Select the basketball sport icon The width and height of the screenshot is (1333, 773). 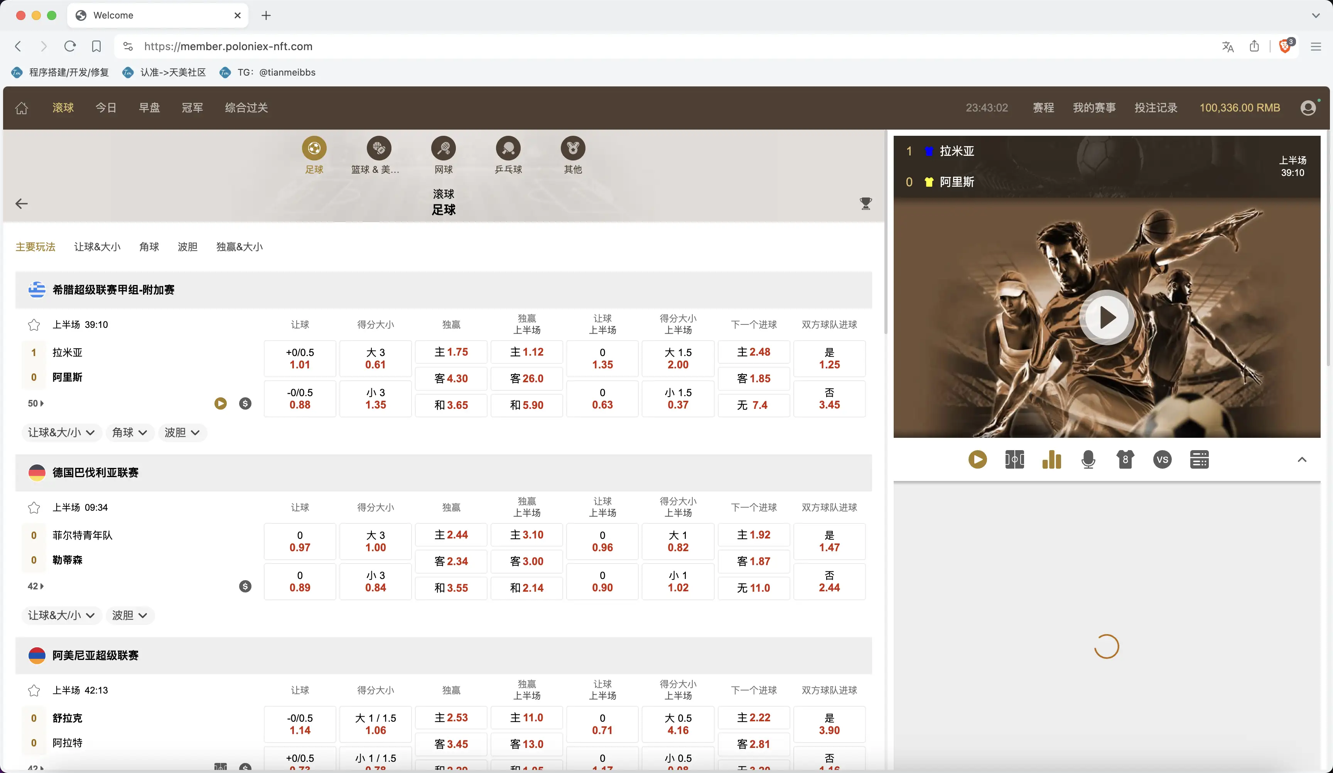pos(379,149)
